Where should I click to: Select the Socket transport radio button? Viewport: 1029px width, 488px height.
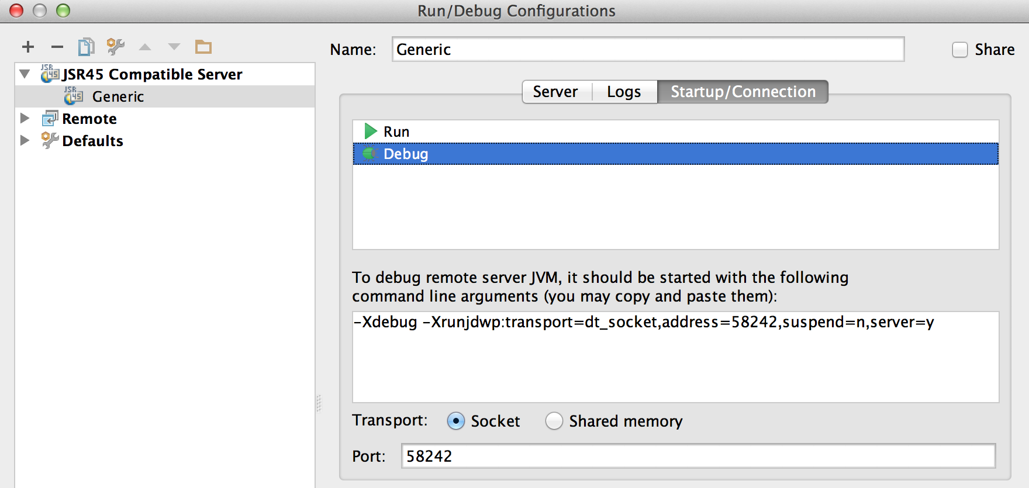click(x=456, y=421)
